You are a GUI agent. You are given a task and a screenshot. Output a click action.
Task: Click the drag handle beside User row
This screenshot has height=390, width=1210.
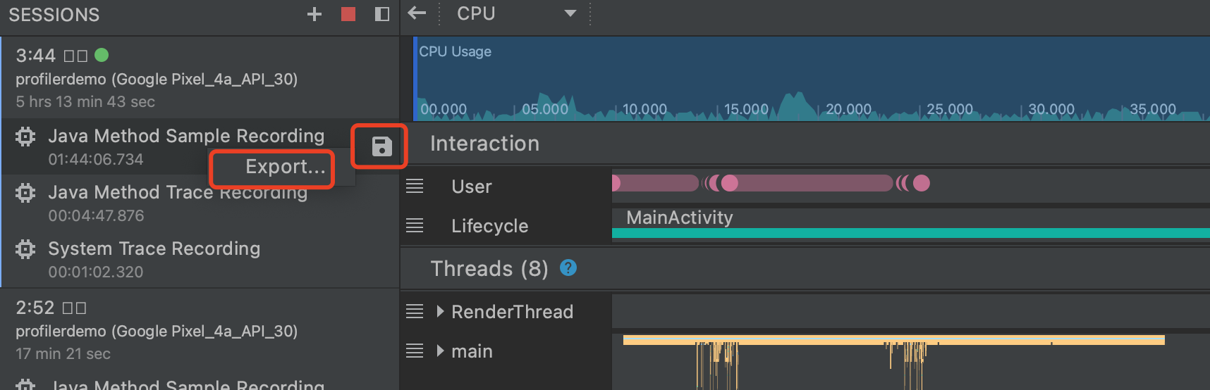415,187
